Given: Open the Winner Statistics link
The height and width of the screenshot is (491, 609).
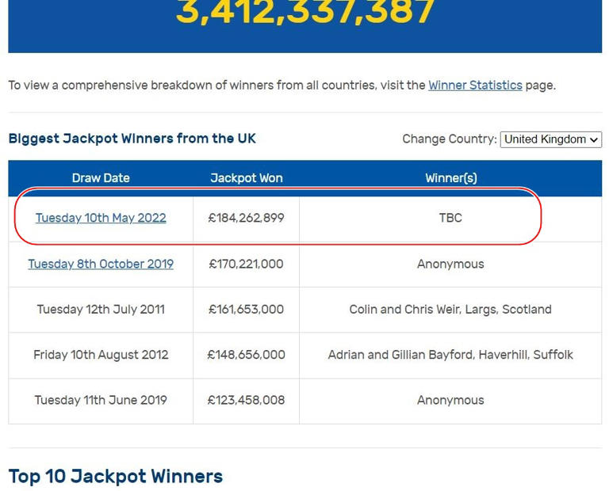Looking at the screenshot, I should click(475, 85).
